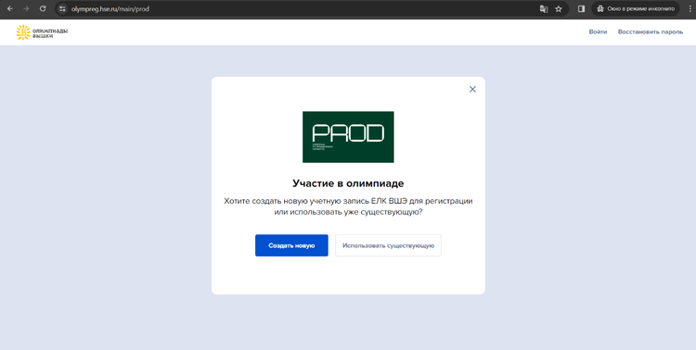Click the Олимпиады Вышки logo
The width and height of the screenshot is (696, 350).
(42, 32)
